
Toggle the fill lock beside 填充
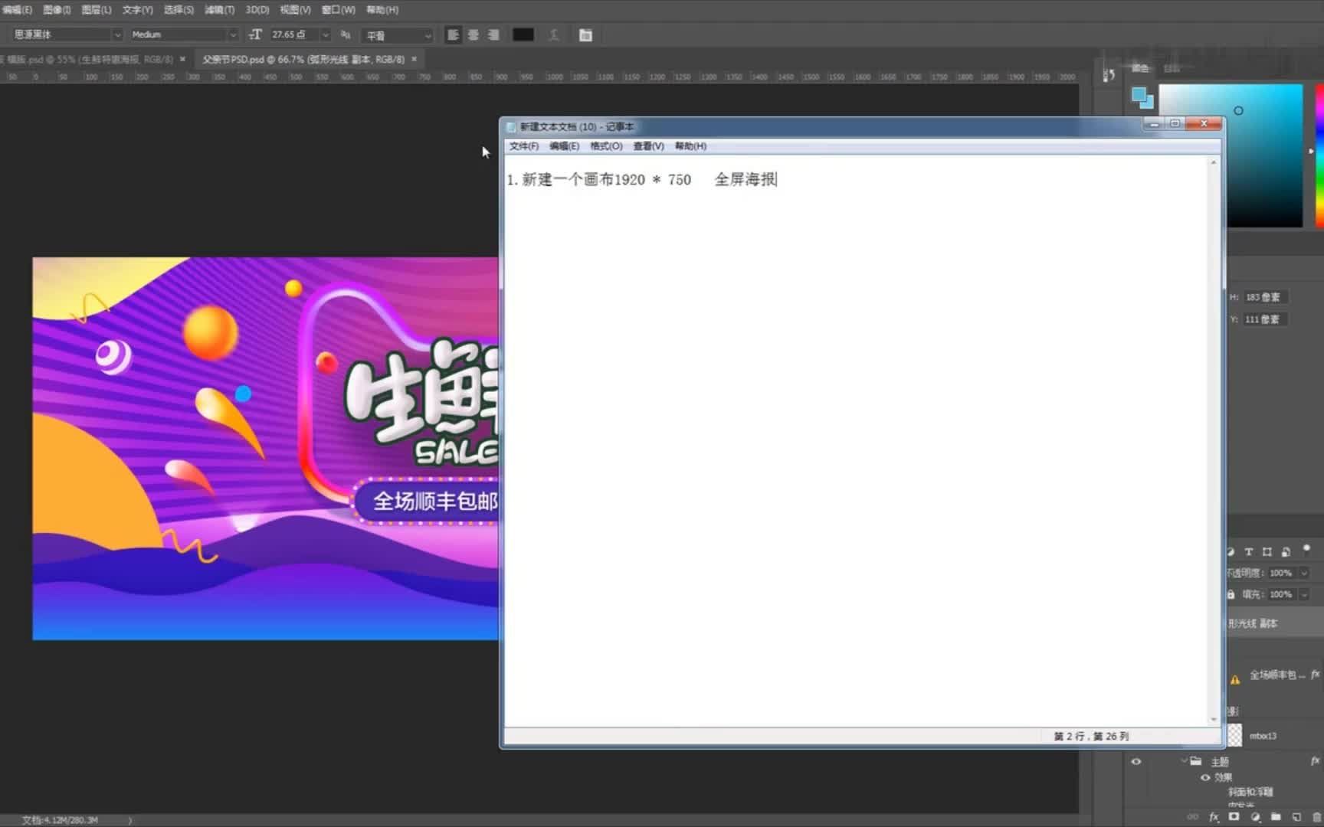[1231, 593]
